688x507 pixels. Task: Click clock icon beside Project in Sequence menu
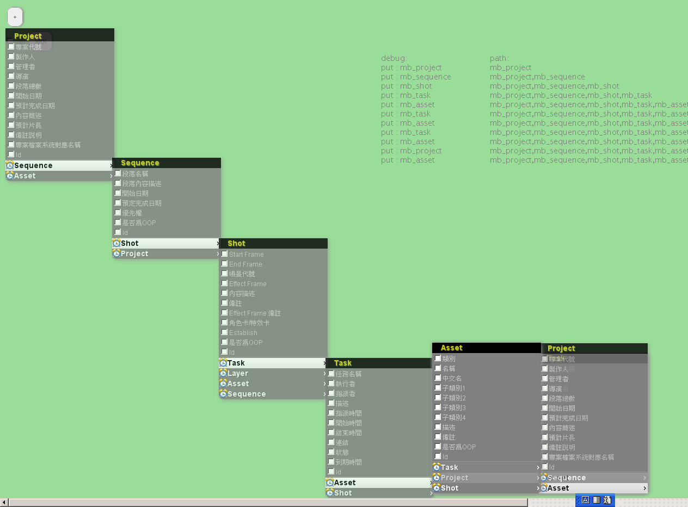[116, 253]
